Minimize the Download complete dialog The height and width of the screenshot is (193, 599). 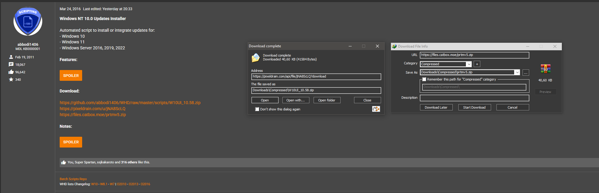(350, 46)
